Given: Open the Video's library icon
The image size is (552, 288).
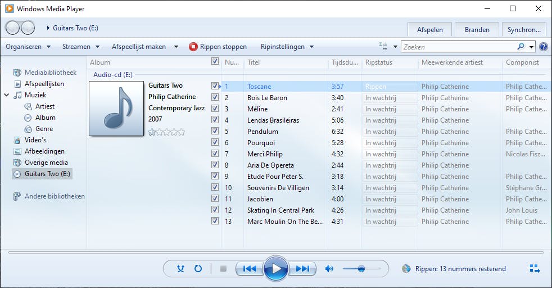Looking at the screenshot, I should pos(17,140).
